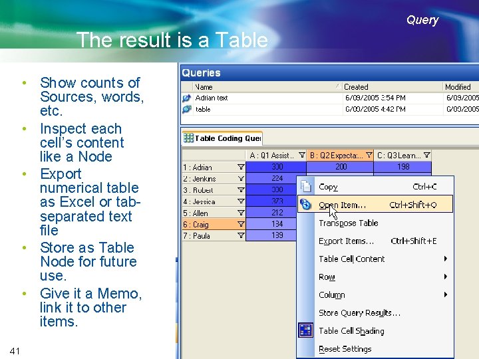
Task: Expand the Row submenu arrow
Action: (x=446, y=277)
